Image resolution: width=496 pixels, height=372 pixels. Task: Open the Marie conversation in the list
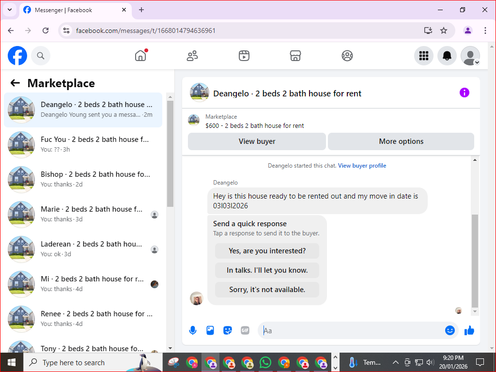coord(83,214)
